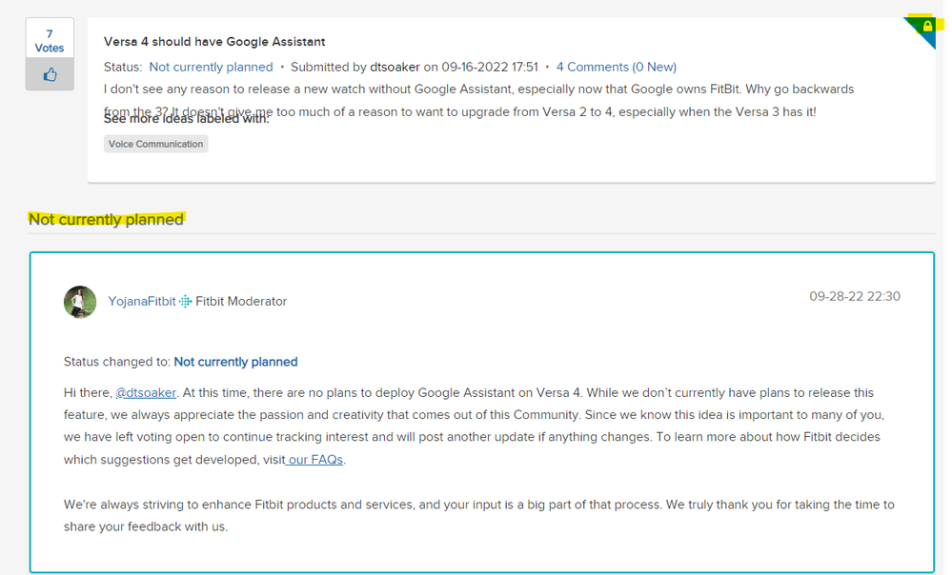Select the 'Voice Communication' label tag
The image size is (952, 575).
point(156,144)
